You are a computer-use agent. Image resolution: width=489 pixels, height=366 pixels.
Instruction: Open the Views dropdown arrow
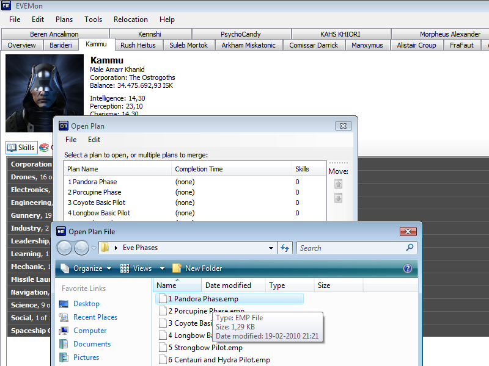(x=162, y=268)
